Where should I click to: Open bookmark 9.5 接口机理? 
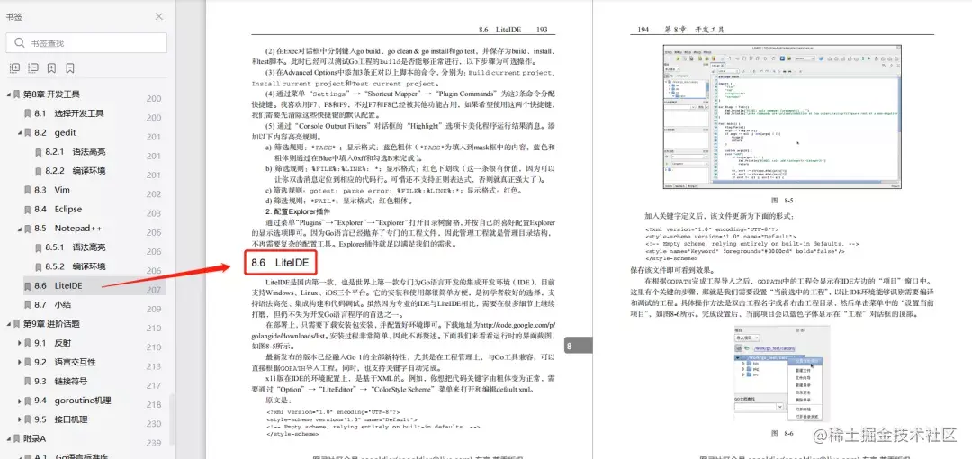[x=61, y=419]
